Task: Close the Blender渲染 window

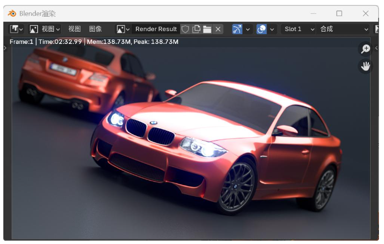Action: pos(366,13)
